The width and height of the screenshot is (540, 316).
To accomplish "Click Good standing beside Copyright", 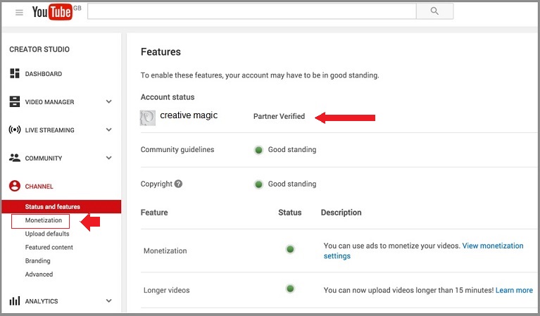I will 292,184.
